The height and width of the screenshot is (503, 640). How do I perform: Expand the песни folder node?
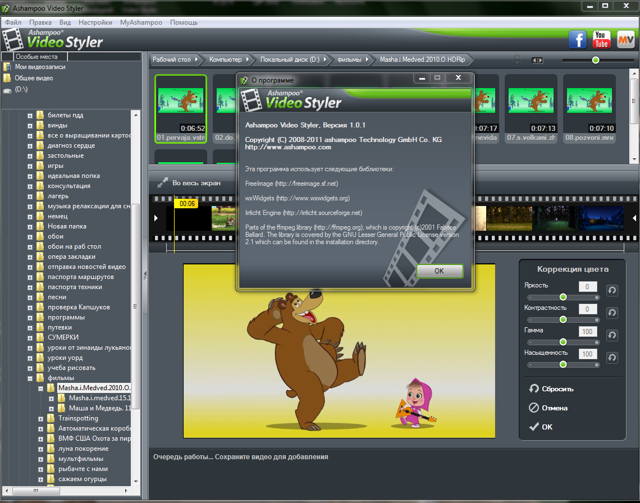click(30, 298)
